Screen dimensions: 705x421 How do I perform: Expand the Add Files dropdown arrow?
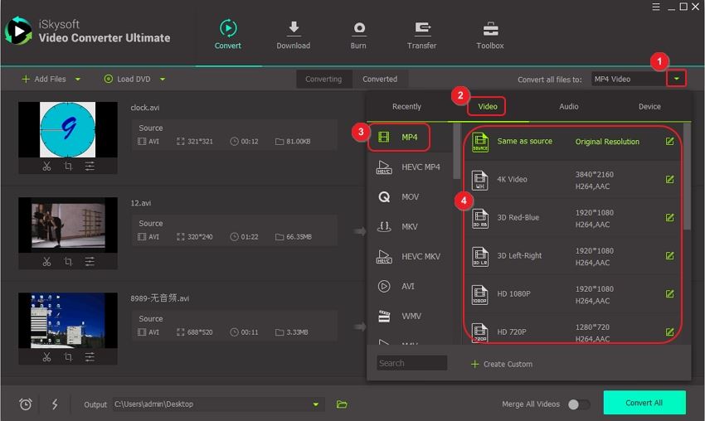[78, 80]
